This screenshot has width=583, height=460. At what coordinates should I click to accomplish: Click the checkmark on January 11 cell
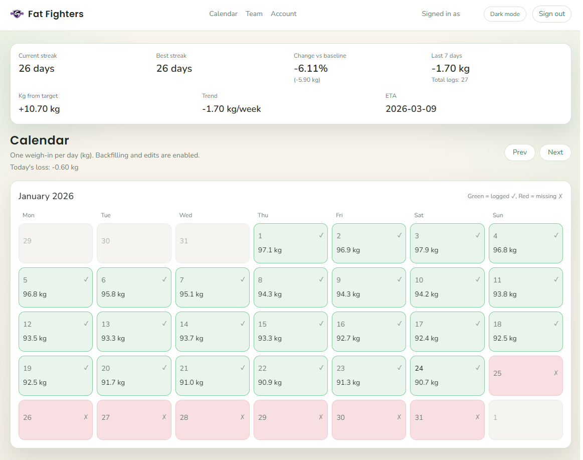point(556,279)
